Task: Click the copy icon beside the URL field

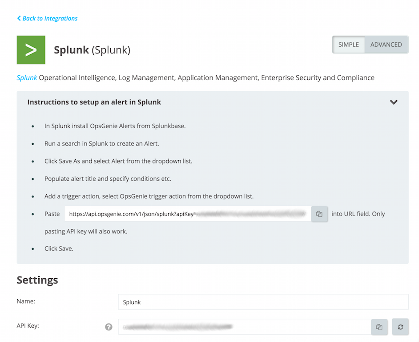Action: 319,214
